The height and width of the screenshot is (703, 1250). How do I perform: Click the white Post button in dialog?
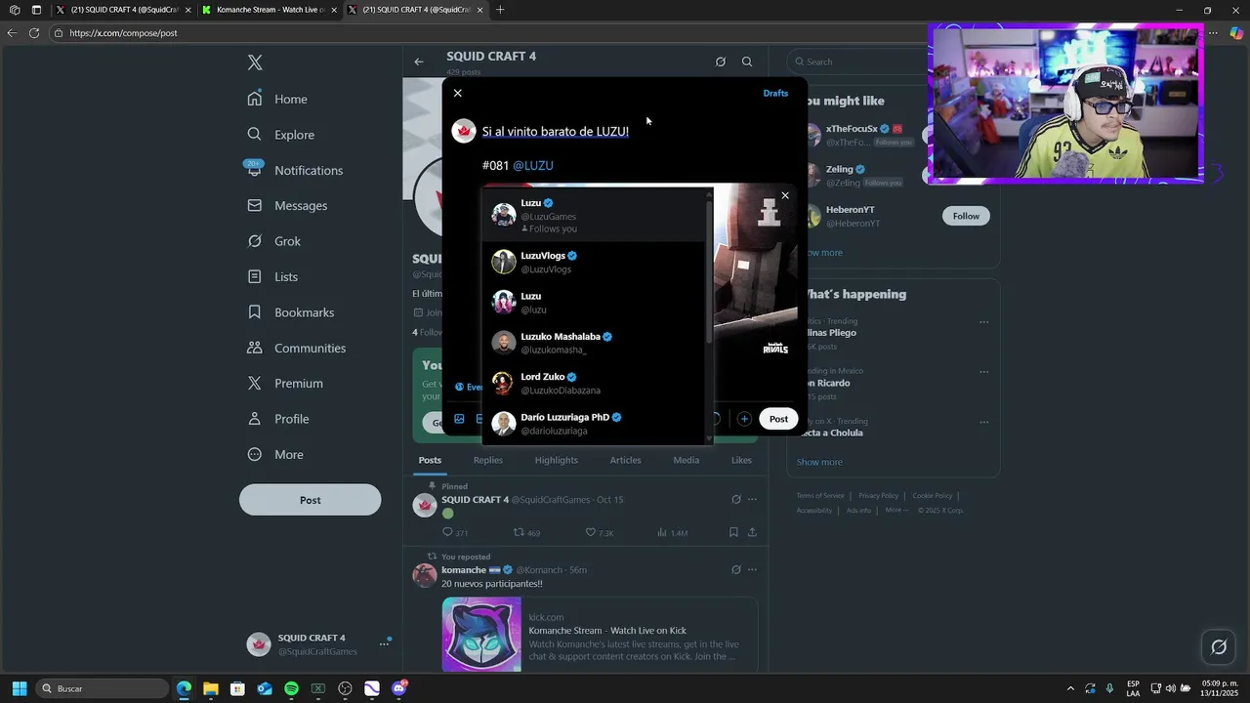(778, 419)
